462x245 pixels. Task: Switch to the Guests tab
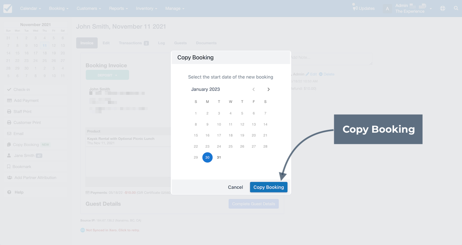click(x=180, y=43)
